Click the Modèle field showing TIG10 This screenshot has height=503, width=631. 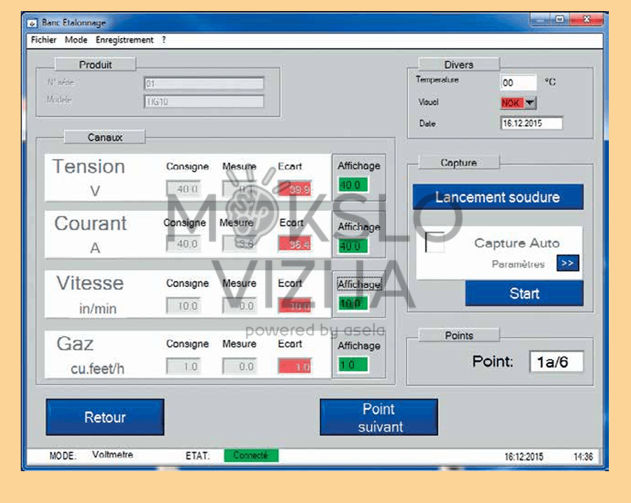point(203,102)
